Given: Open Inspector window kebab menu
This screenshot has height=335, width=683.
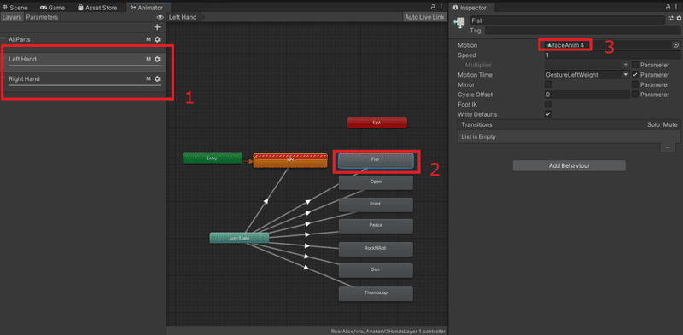Looking at the screenshot, I should 677,7.
